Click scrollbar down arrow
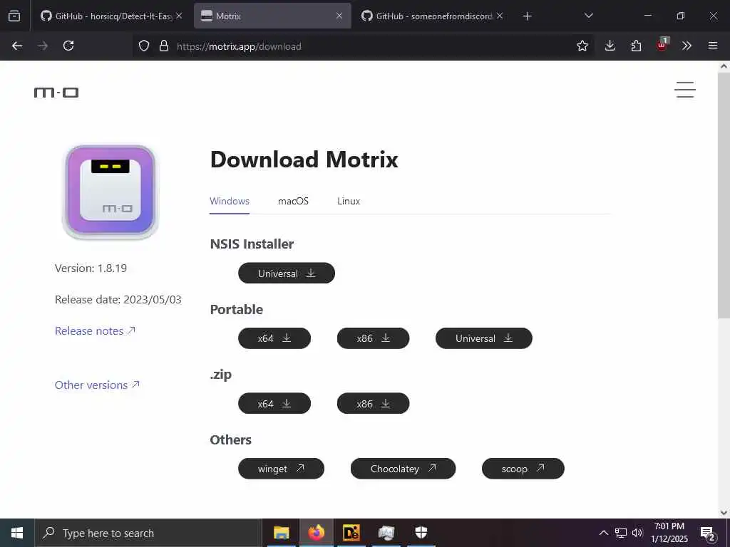The image size is (730, 547). point(724,513)
